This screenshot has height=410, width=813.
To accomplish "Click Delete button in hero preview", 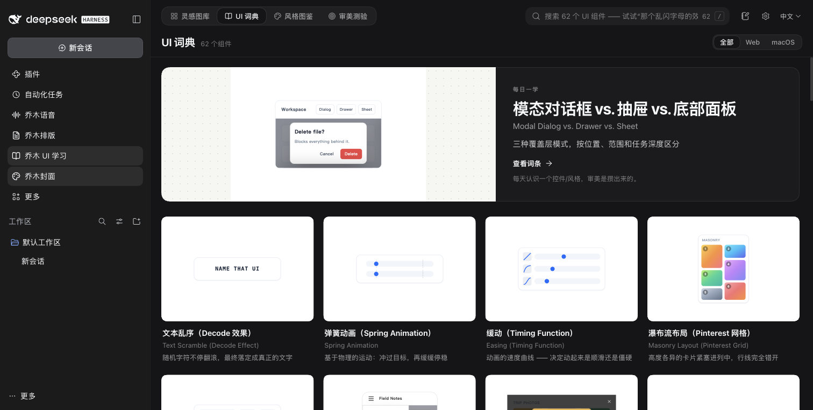I will [x=351, y=154].
